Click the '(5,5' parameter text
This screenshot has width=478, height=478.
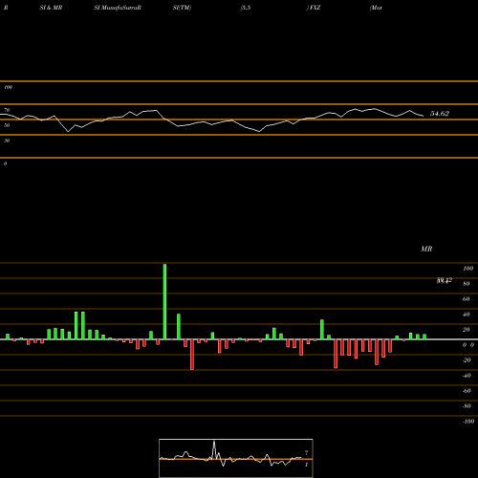tap(246, 8)
